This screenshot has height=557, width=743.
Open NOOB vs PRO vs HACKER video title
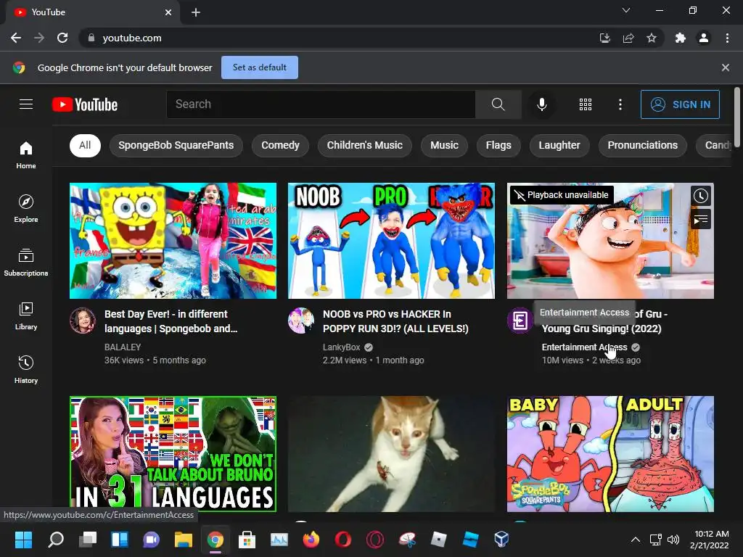point(395,321)
